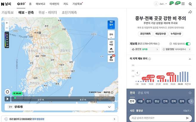Select 서울 region chip
The width and height of the screenshot is (196, 122).
coord(140,101)
